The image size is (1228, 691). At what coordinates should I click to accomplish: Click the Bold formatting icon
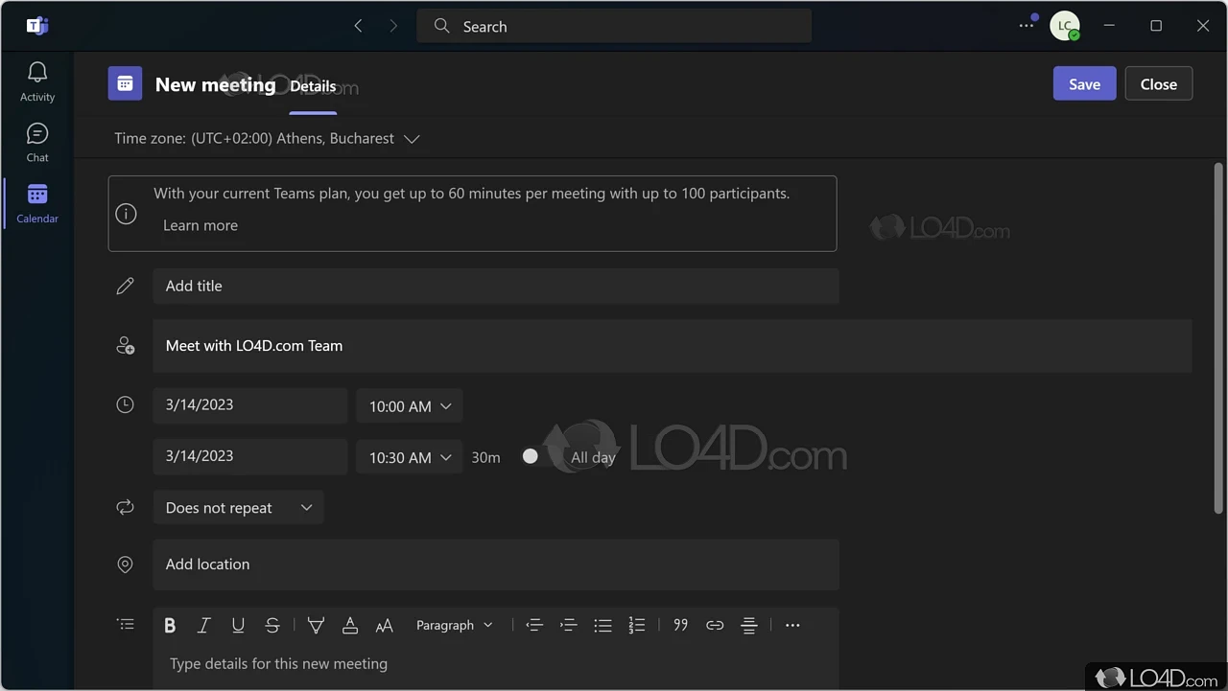pos(170,626)
